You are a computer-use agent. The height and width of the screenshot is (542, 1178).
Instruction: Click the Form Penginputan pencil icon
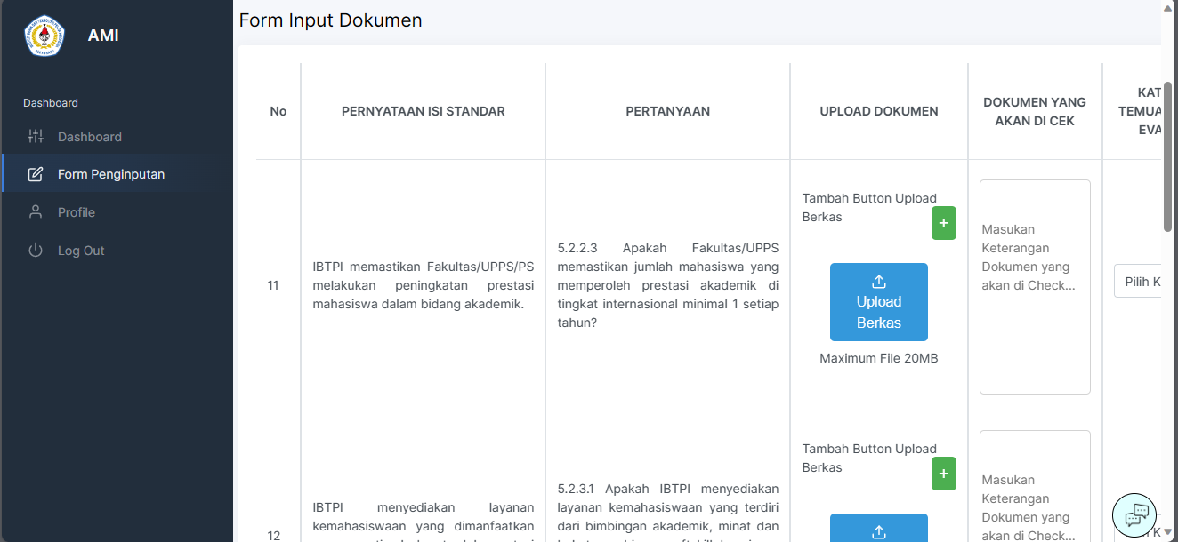(36, 174)
